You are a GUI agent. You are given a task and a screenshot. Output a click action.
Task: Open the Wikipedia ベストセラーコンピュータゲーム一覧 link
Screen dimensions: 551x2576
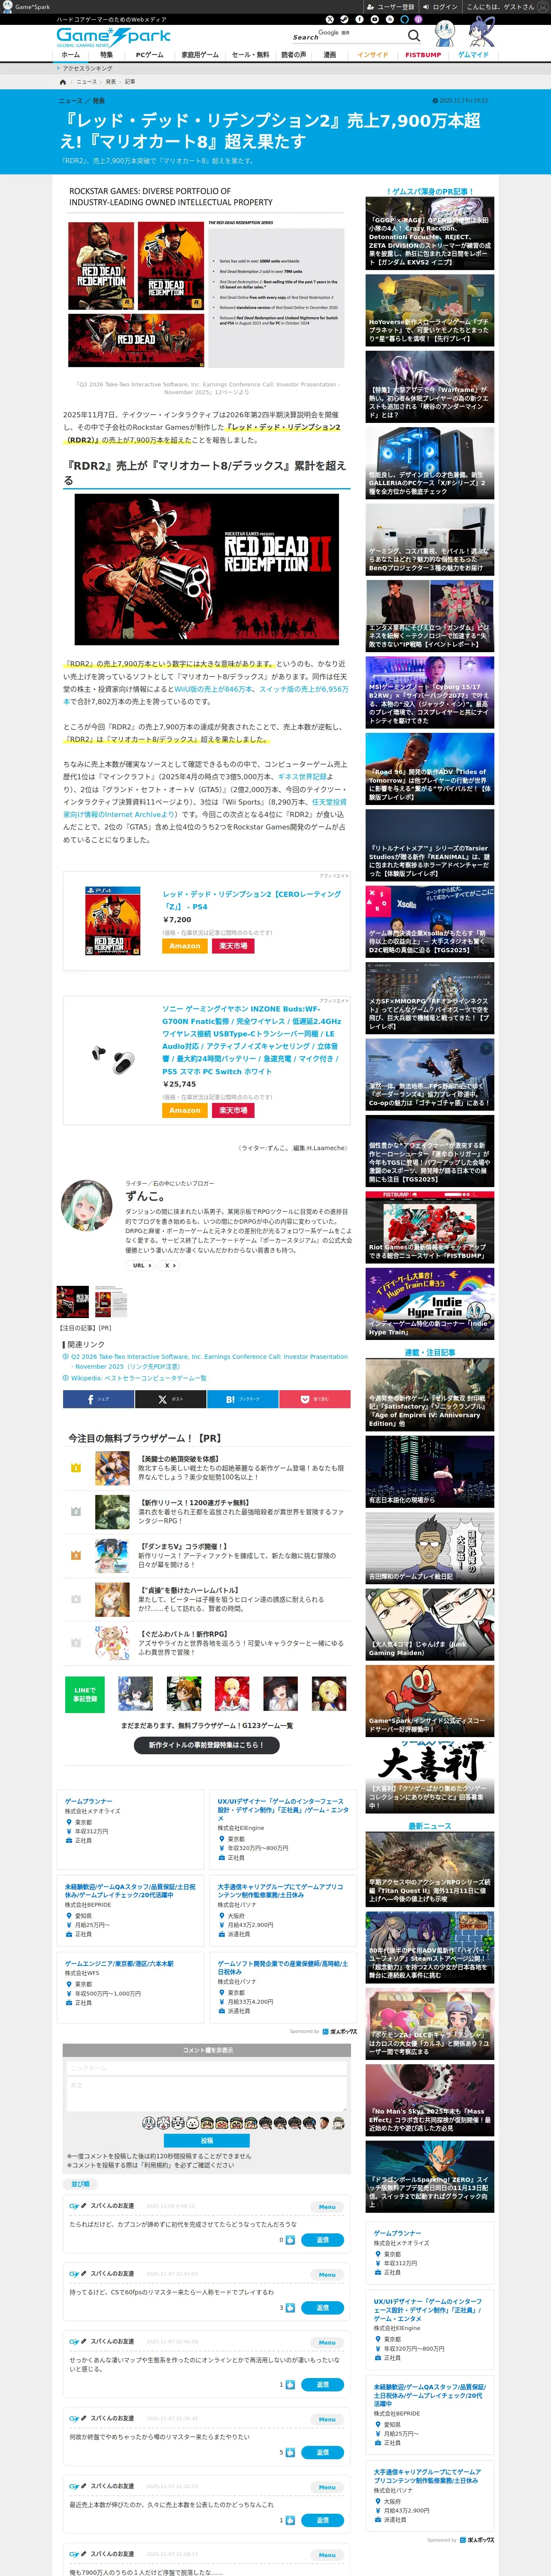(139, 1378)
